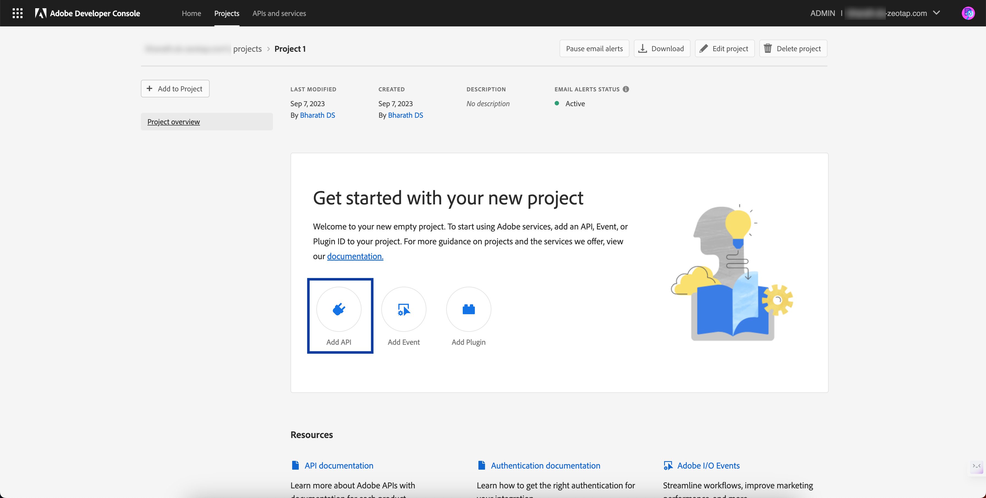The width and height of the screenshot is (986, 498).
Task: Click Pause email alerts button
Action: coord(594,49)
